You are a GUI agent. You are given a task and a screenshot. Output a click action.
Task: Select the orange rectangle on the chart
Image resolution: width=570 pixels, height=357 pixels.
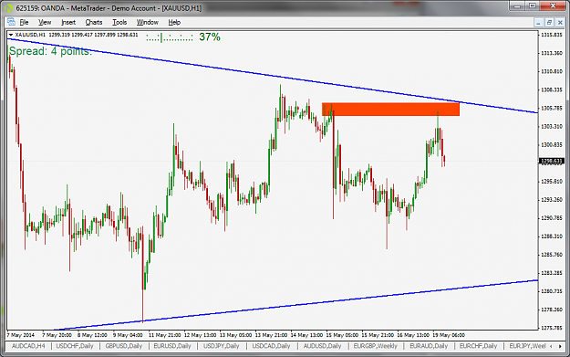point(390,110)
